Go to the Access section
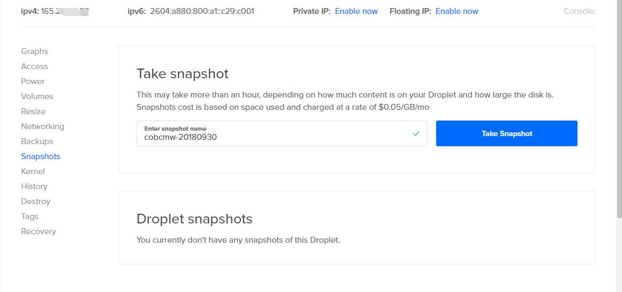622x292 pixels. pos(34,66)
